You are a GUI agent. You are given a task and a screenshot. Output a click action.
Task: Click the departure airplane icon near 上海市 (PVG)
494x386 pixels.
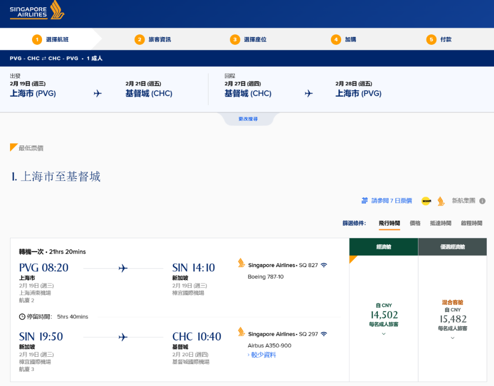coord(98,93)
